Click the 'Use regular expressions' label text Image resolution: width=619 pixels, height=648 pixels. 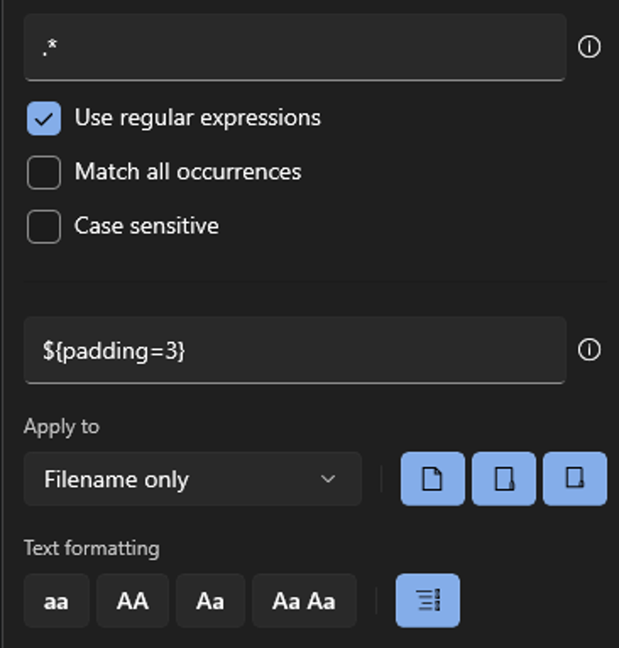coord(197,118)
